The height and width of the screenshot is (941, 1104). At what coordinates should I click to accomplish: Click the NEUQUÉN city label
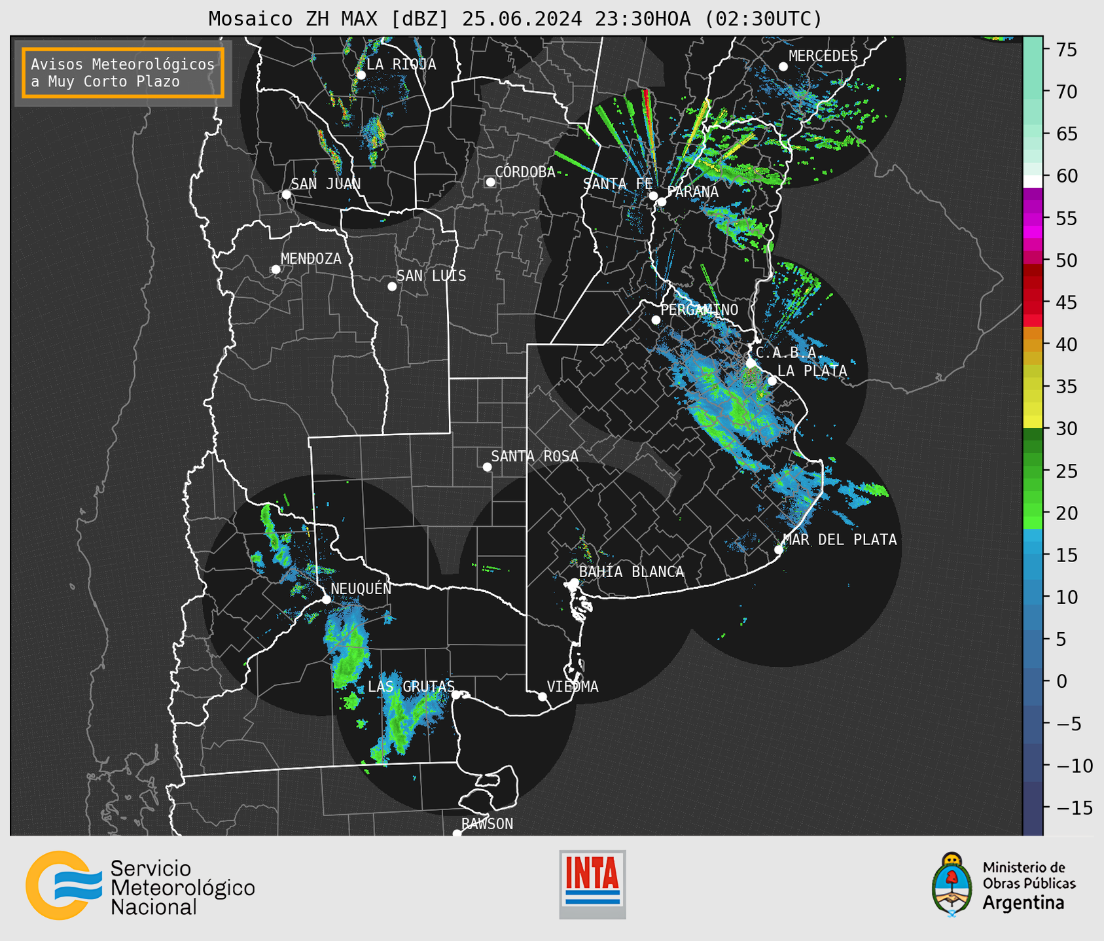(361, 588)
